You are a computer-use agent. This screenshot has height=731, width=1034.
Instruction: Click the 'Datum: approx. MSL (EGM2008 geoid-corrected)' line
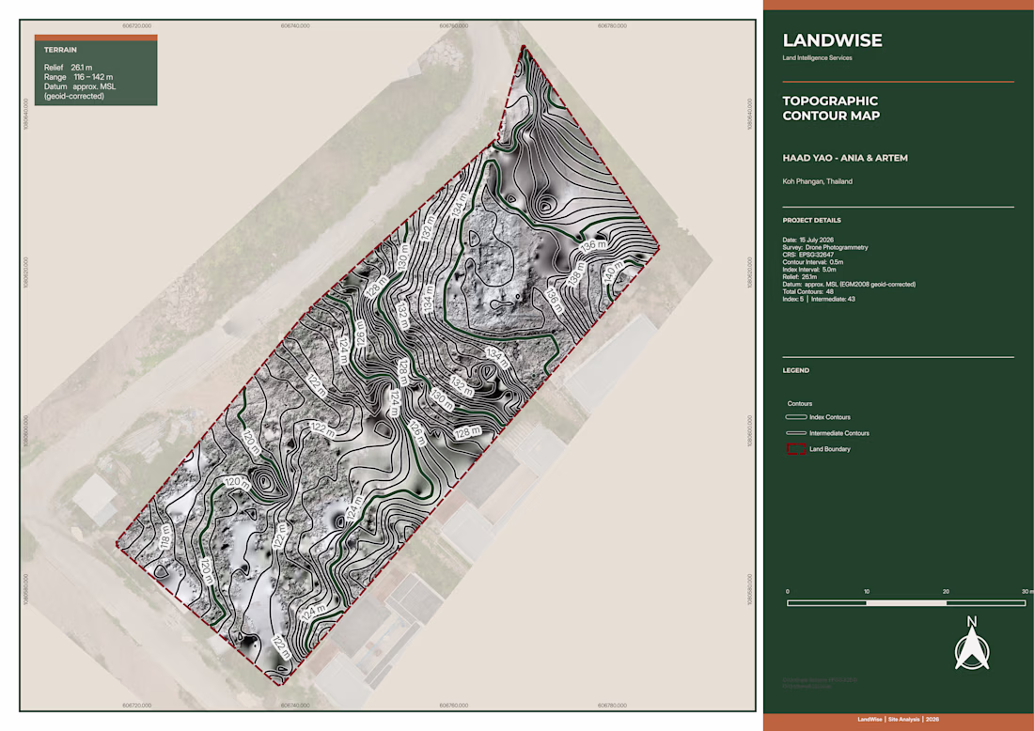tap(849, 284)
